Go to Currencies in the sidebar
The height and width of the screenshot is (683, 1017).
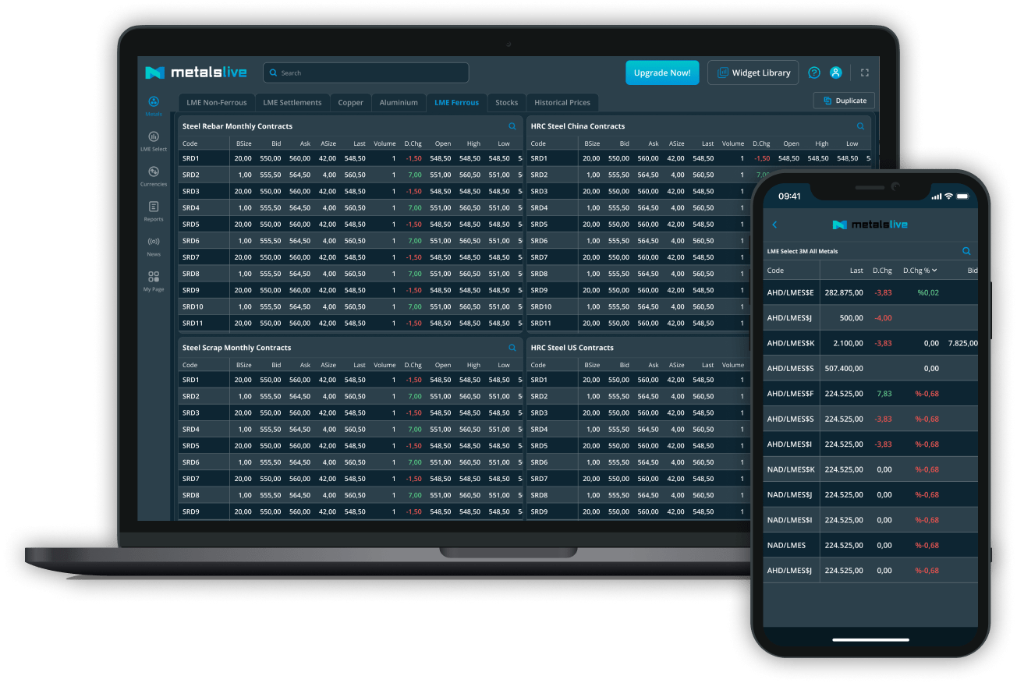154,172
